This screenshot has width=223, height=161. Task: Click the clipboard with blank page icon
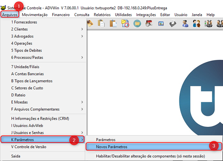point(113,24)
